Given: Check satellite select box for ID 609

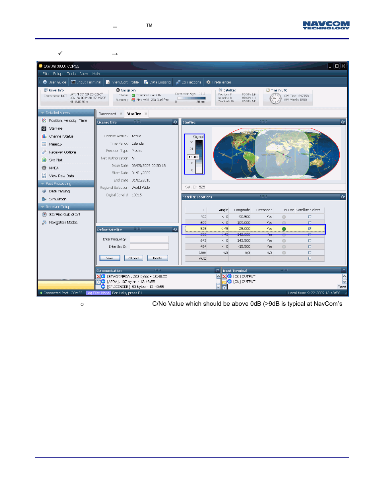Looking at the screenshot, I should (x=309, y=223).
